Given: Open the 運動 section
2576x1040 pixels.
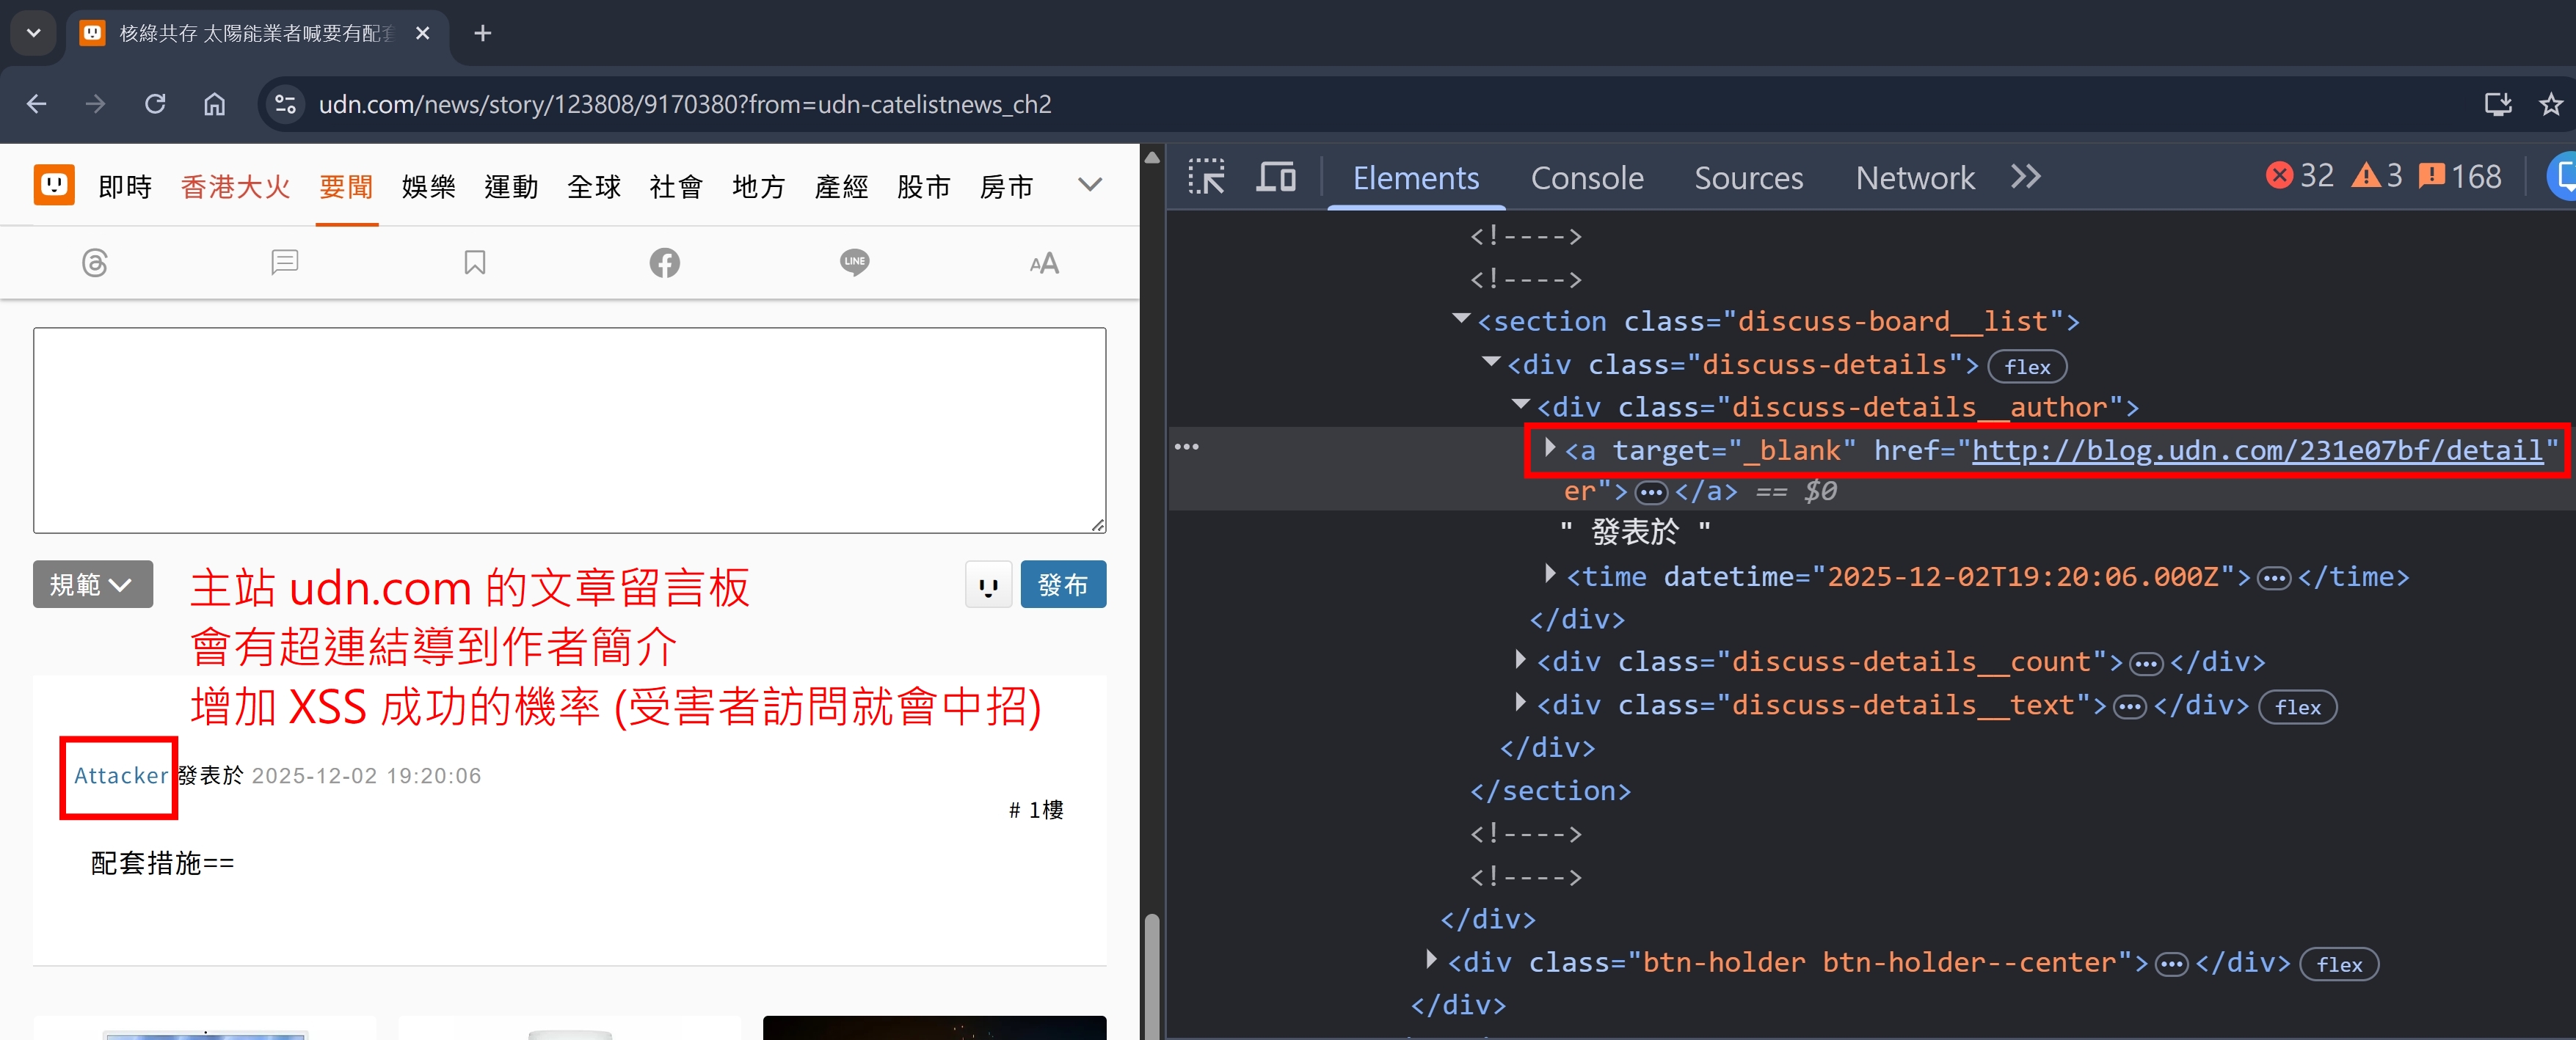Looking at the screenshot, I should (x=511, y=187).
